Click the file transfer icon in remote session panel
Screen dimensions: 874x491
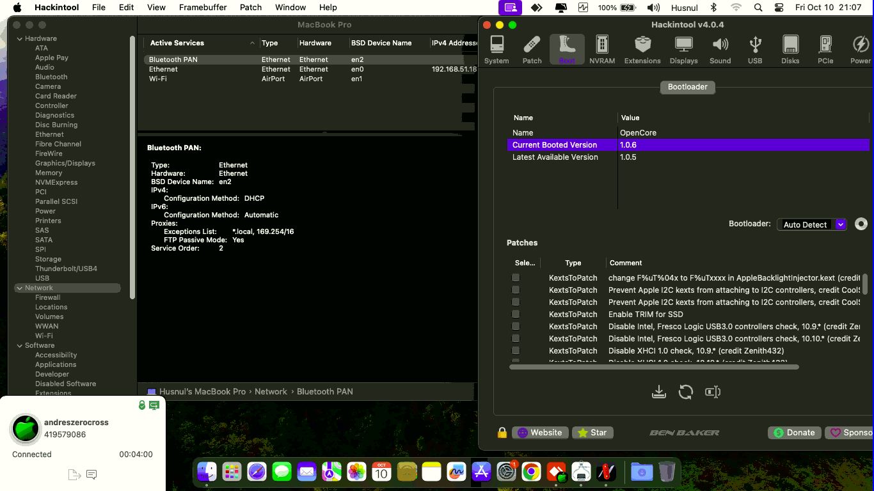pyautogui.click(x=74, y=474)
